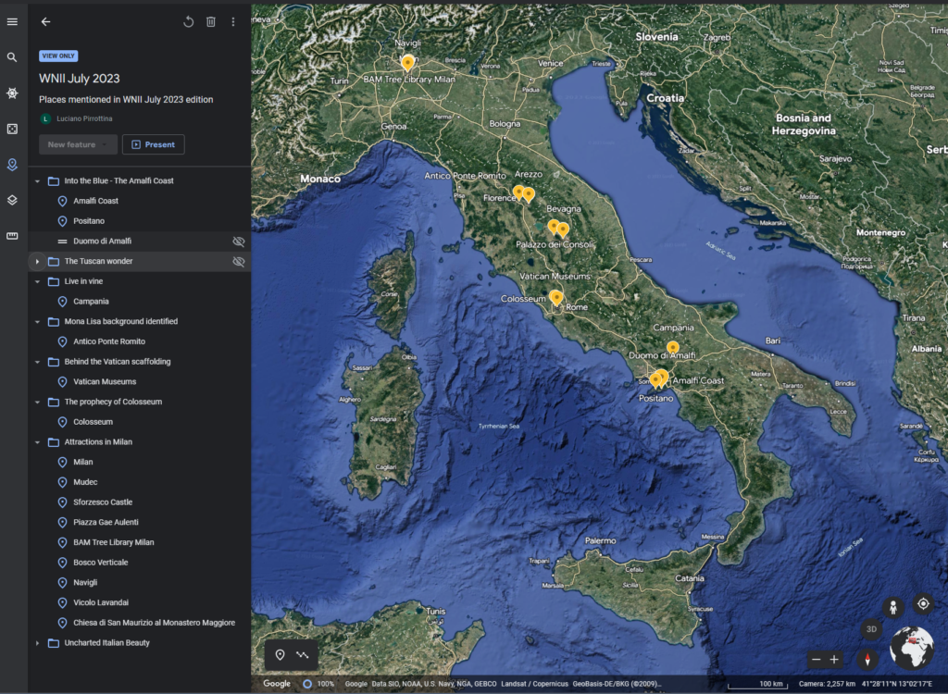948x694 pixels.
Task: Select the Navigli placemark entry
Action: coord(139,582)
